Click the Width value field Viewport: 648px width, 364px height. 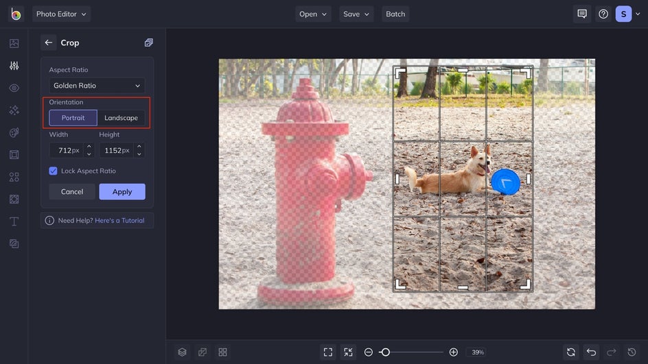(67, 150)
